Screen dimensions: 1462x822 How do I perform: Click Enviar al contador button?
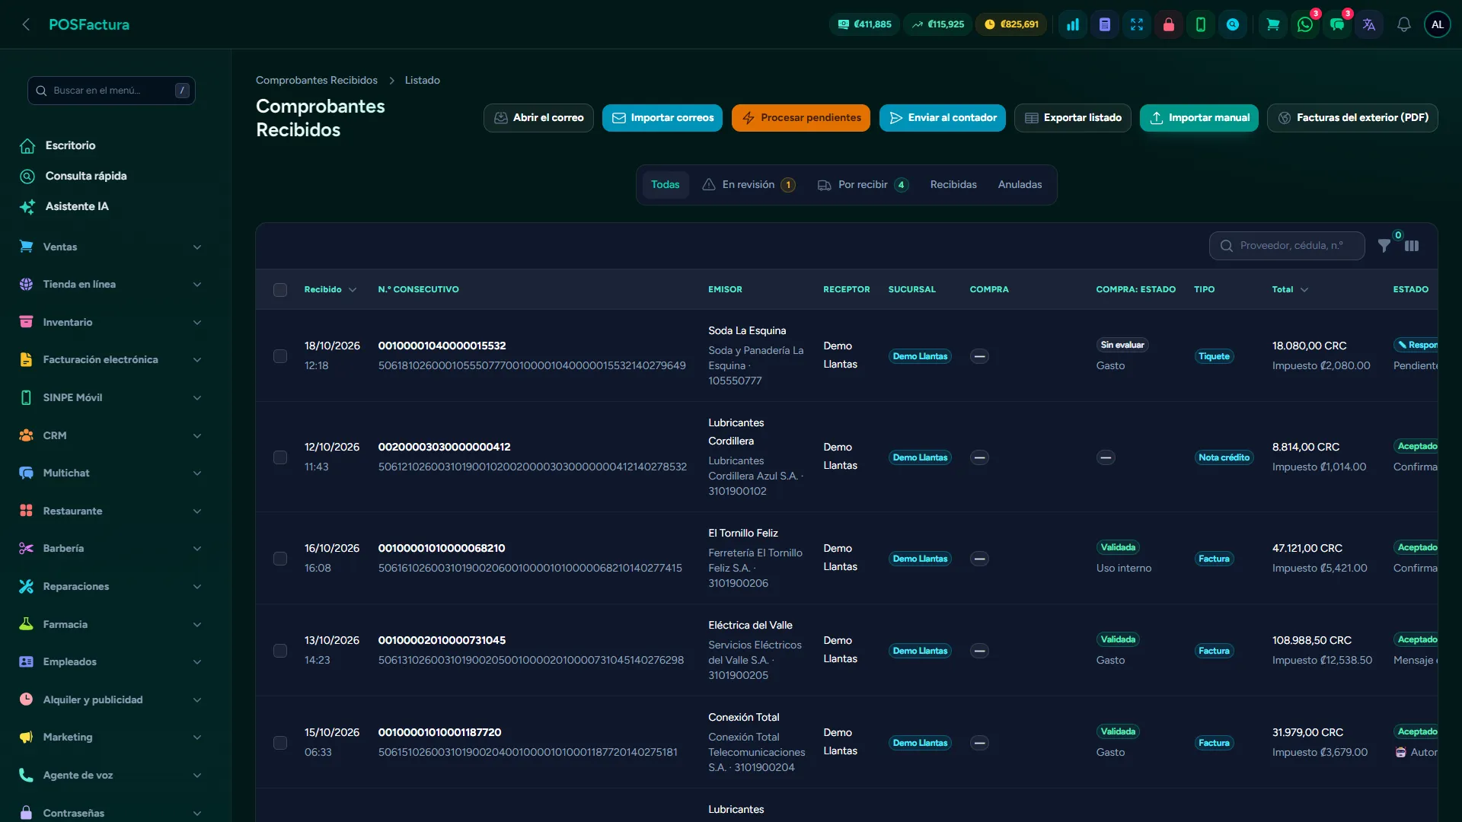[x=943, y=118]
